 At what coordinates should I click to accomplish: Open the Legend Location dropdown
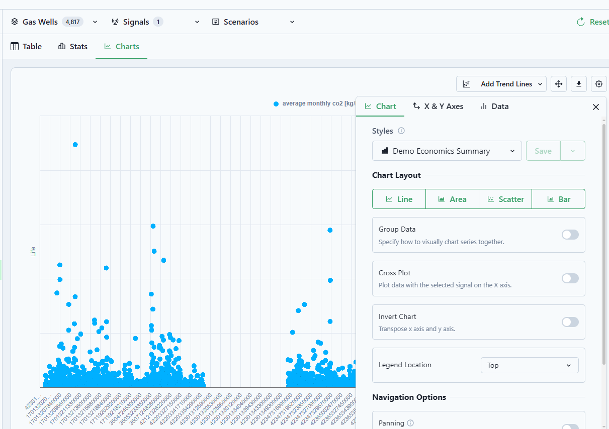pyautogui.click(x=530, y=365)
